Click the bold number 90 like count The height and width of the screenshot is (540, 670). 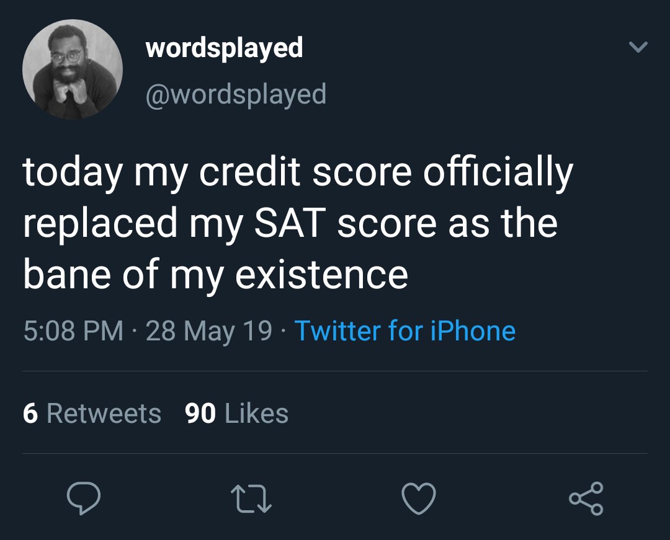coord(200,414)
